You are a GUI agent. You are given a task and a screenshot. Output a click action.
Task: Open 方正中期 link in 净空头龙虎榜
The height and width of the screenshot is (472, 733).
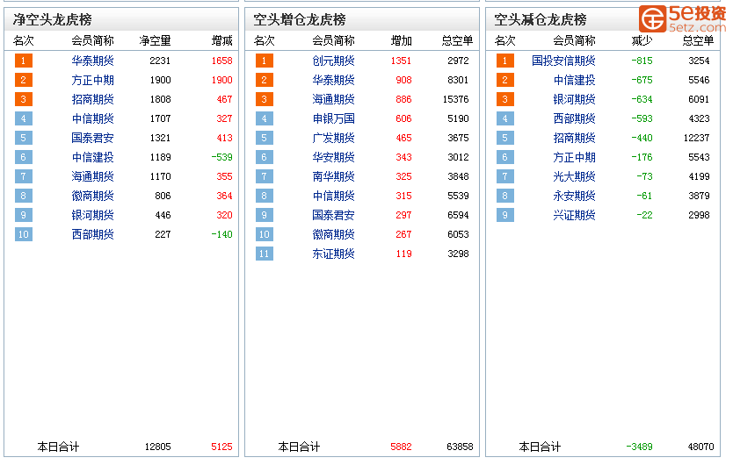[92, 80]
